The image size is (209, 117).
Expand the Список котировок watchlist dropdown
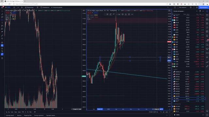179,11
